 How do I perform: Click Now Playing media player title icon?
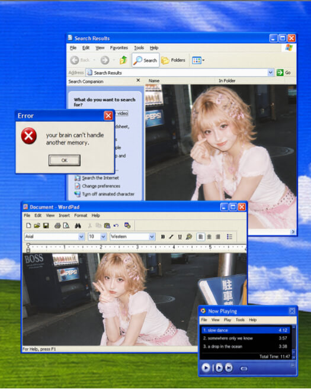coord(203,311)
